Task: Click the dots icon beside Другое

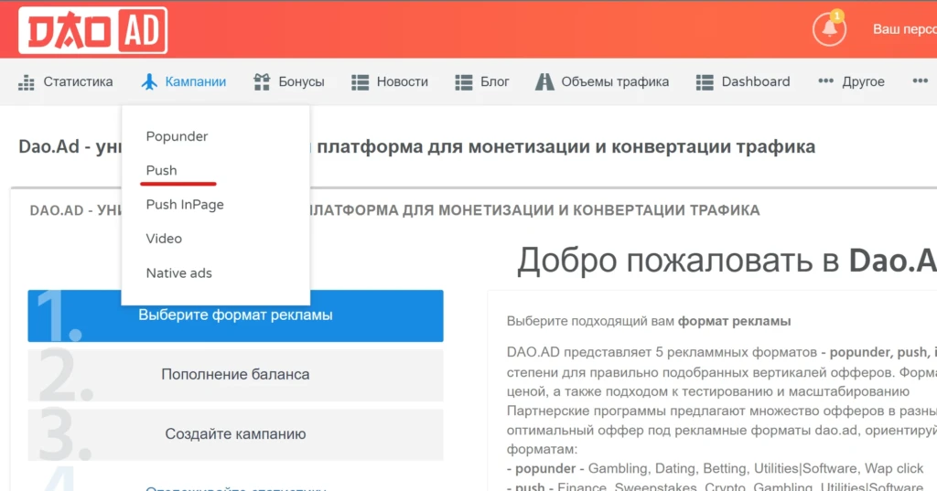Action: pos(826,81)
